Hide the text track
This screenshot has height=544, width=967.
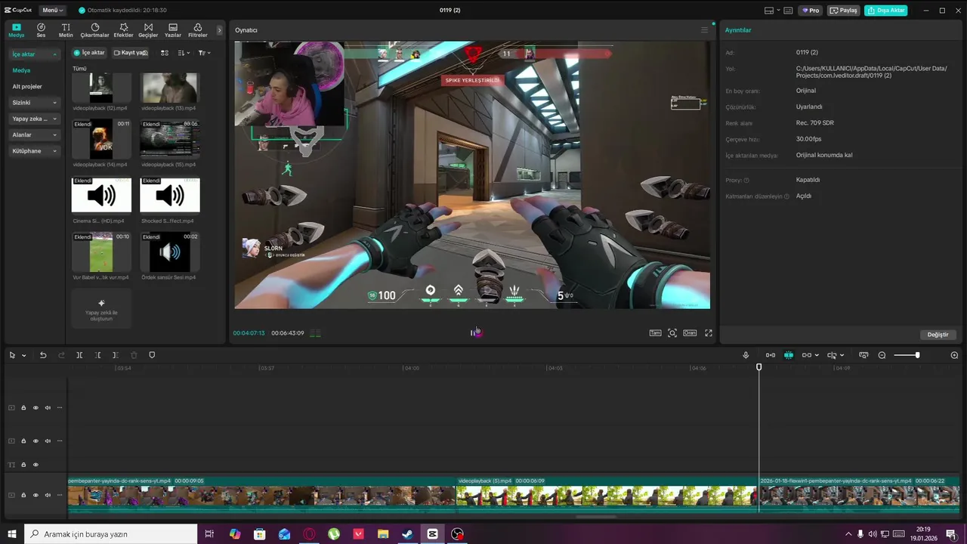(36, 465)
